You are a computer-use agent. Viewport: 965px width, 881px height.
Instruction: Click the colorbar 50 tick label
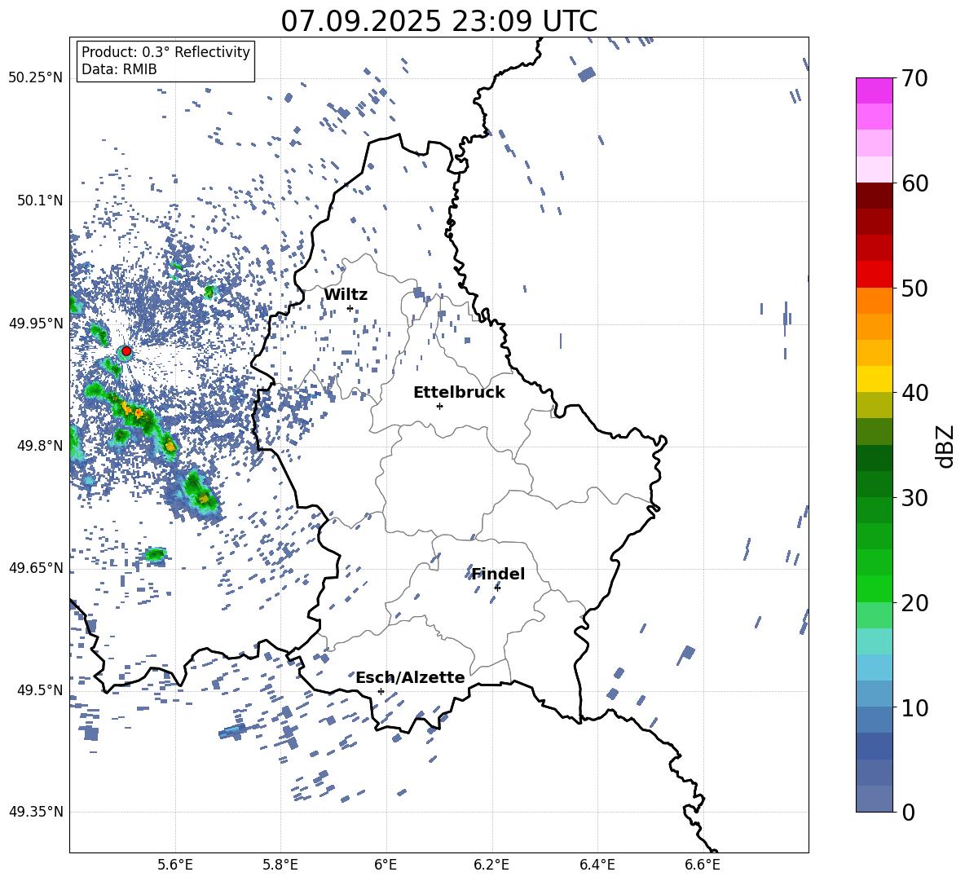coord(914,289)
